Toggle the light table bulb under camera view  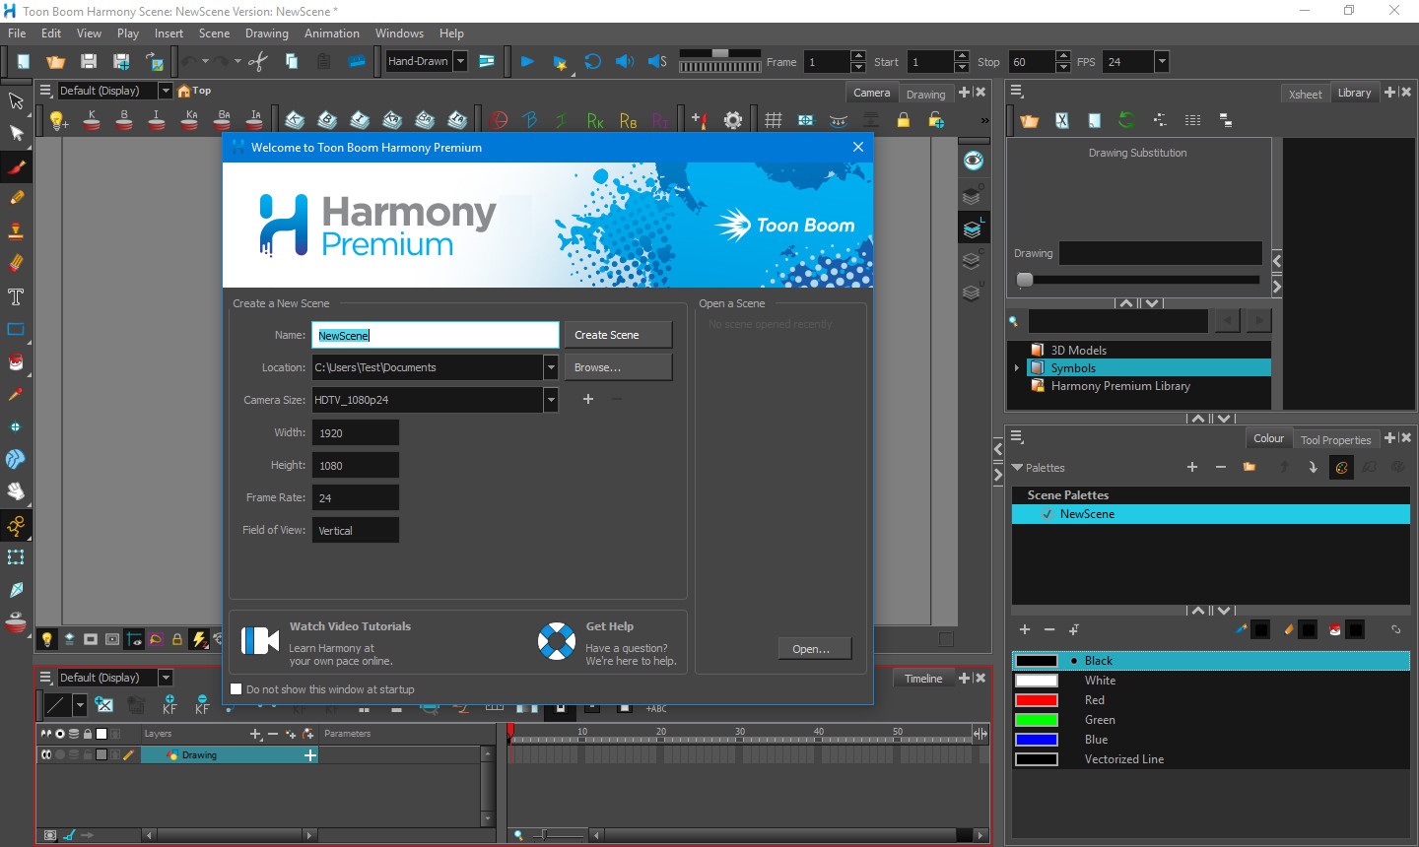coord(46,639)
